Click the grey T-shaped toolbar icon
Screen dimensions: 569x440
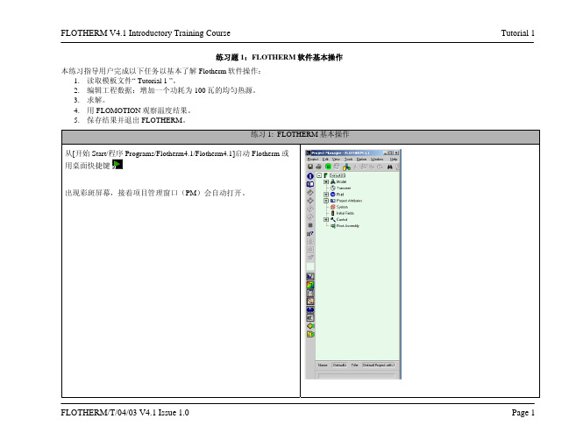338,167
